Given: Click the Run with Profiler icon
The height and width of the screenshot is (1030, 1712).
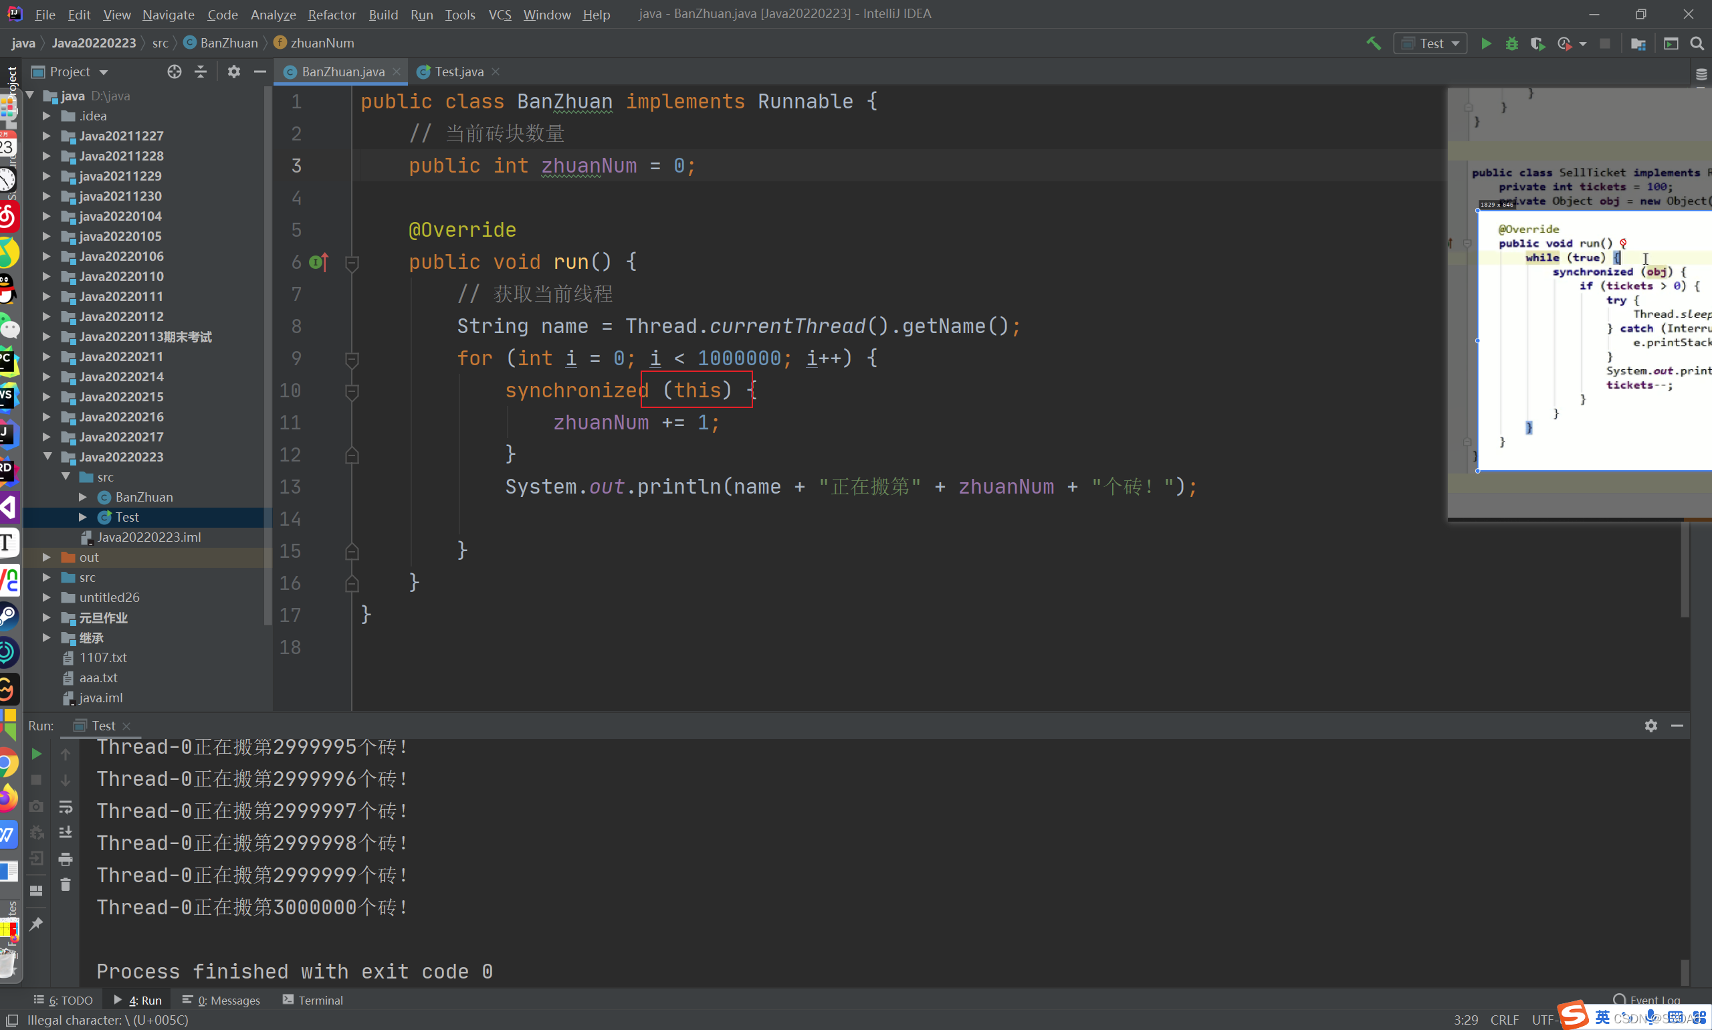Looking at the screenshot, I should 1564,43.
